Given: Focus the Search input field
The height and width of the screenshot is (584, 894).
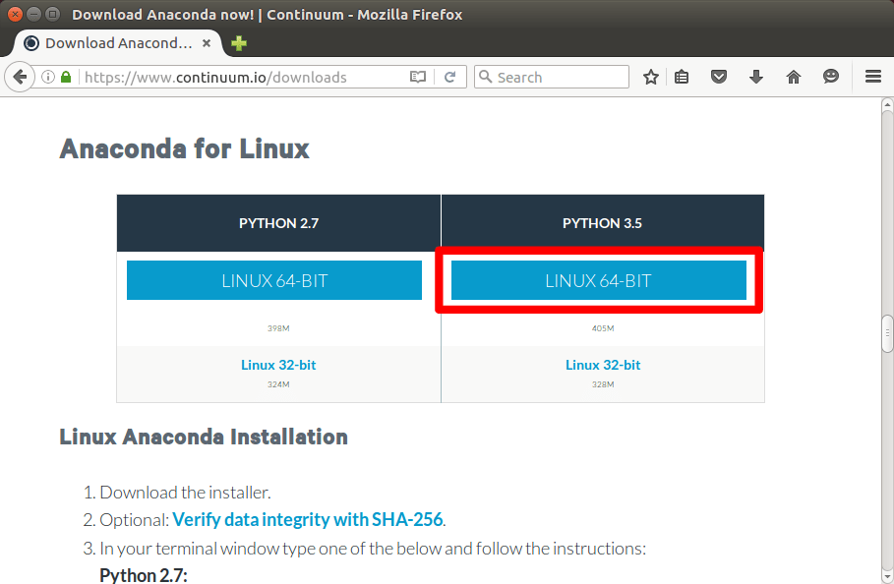Looking at the screenshot, I should pos(552,77).
